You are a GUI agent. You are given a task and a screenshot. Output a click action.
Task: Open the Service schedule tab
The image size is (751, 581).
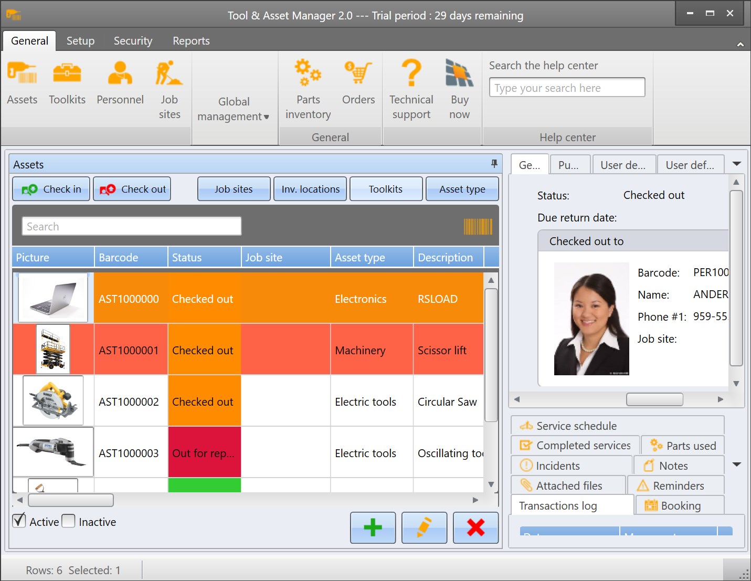pos(576,426)
